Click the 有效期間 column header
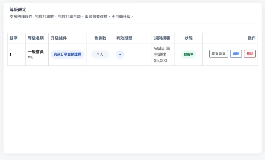Image resolution: width=265 pixels, height=160 pixels. click(x=124, y=38)
